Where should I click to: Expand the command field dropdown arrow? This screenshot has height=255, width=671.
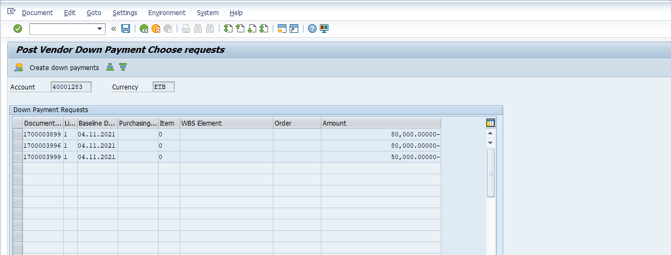(100, 29)
